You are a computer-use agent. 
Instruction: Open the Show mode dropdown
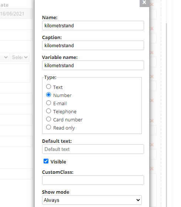(x=92, y=200)
